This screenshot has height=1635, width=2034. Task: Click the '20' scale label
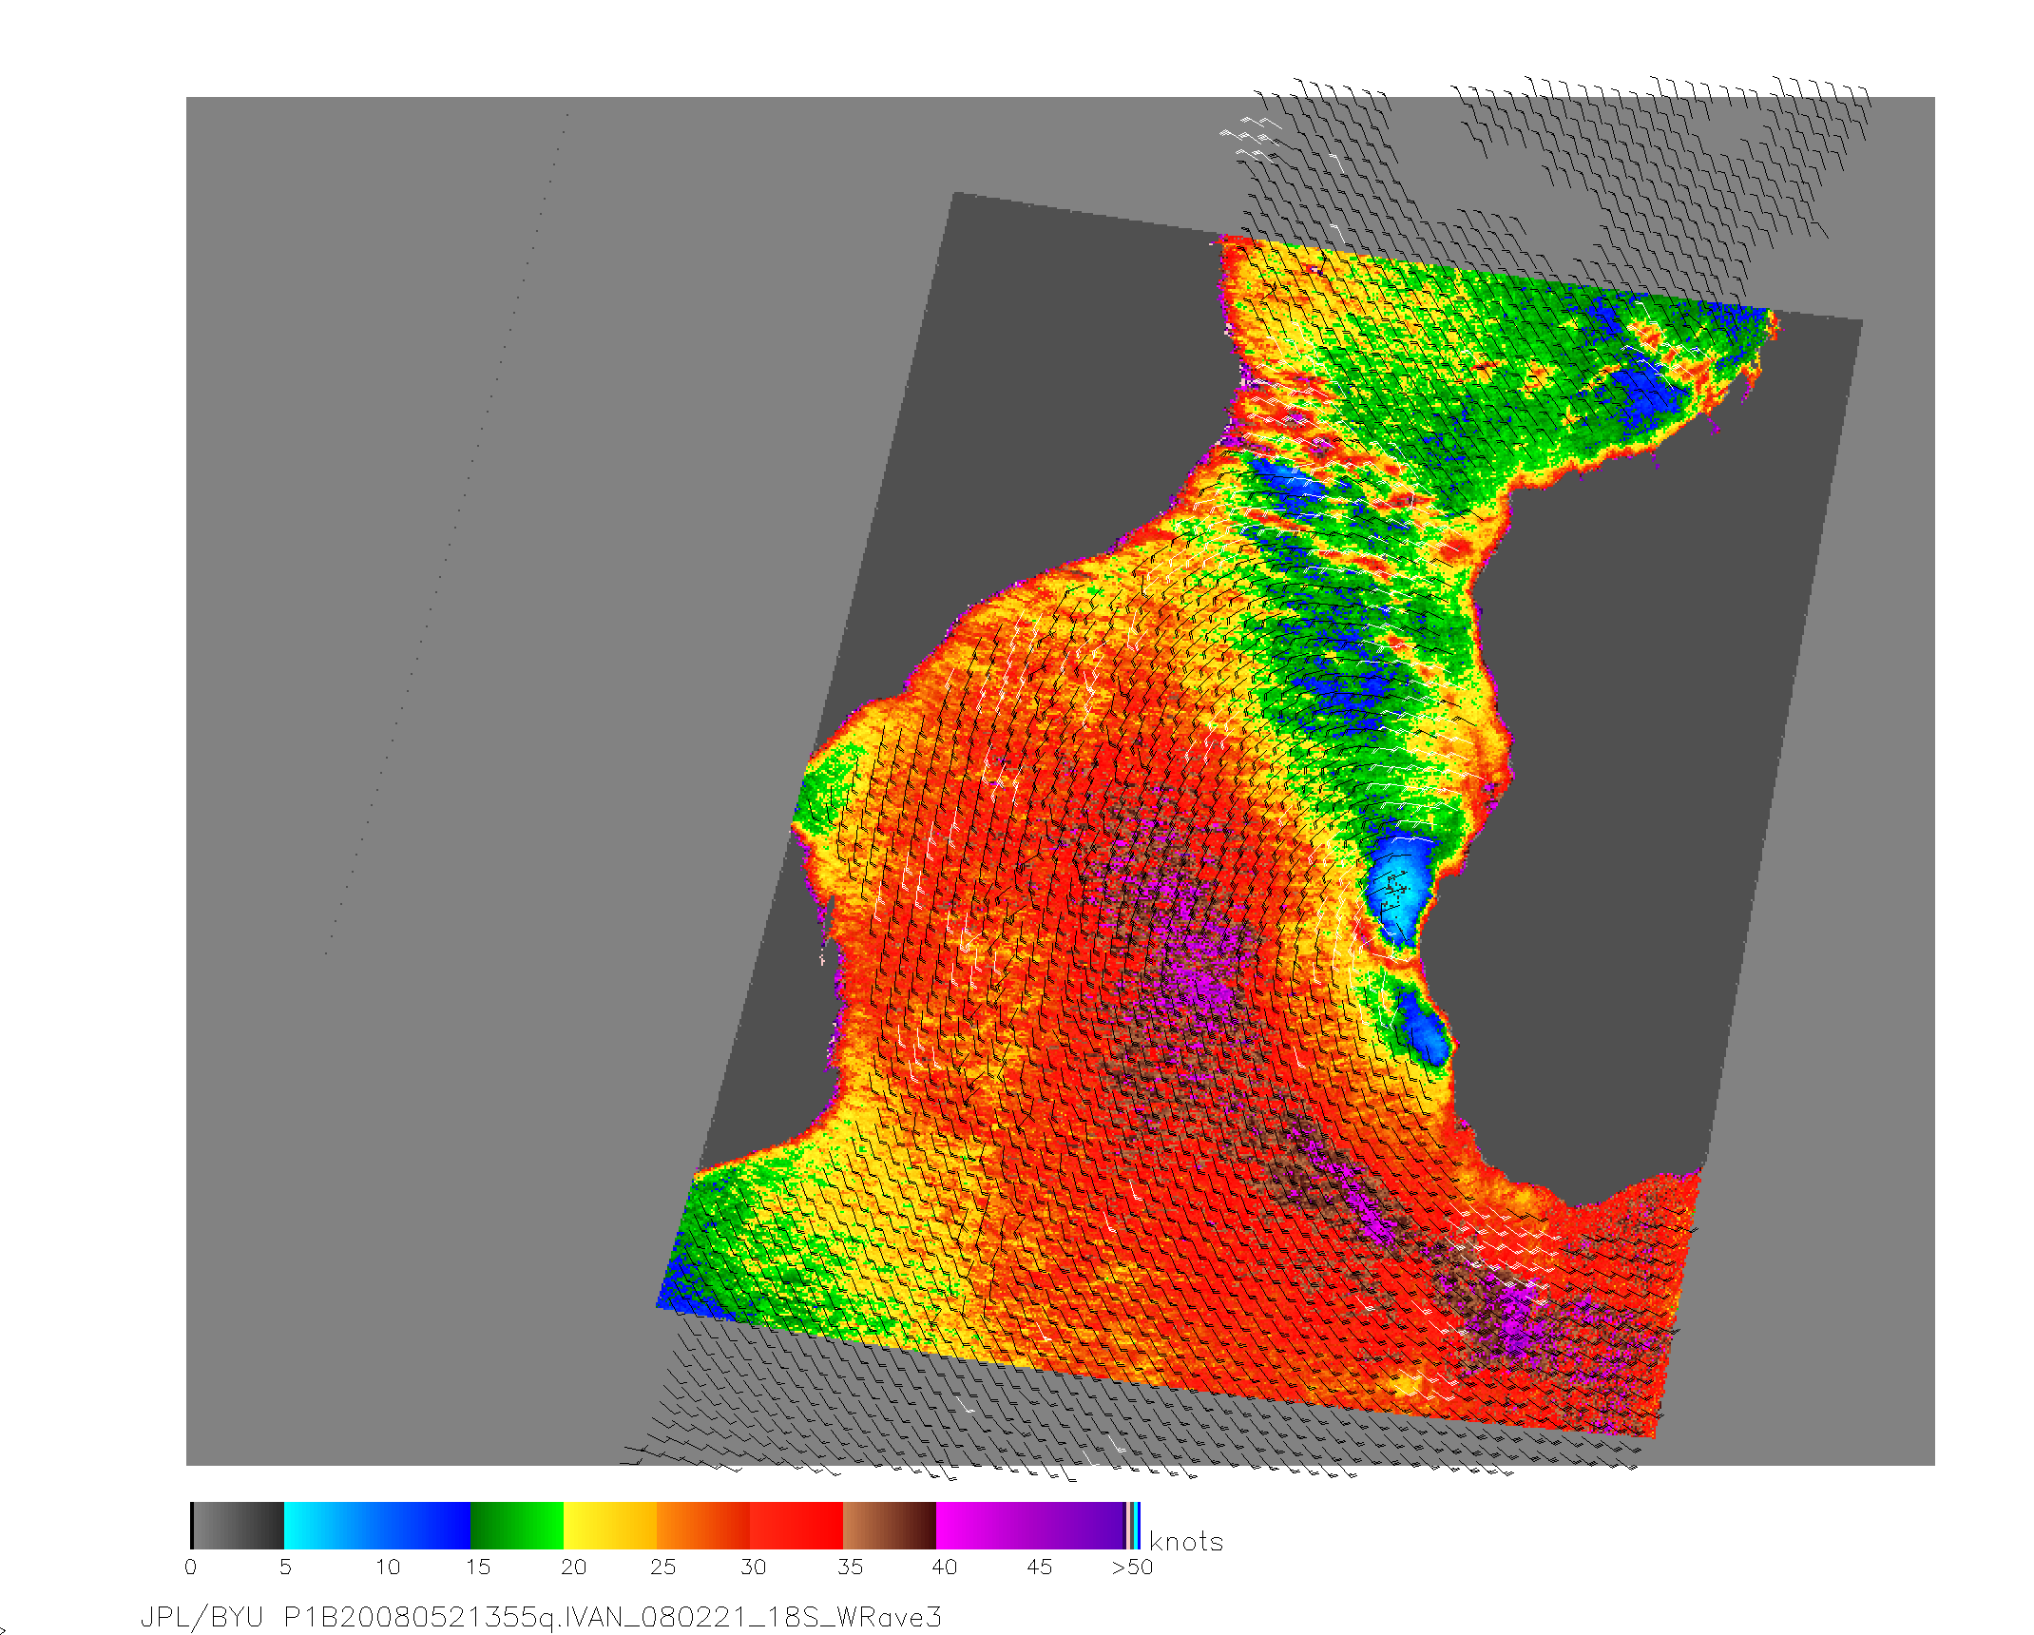coord(573,1568)
